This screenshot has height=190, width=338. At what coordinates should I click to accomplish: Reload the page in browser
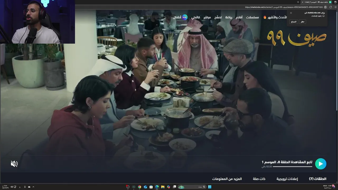click(x=331, y=7)
